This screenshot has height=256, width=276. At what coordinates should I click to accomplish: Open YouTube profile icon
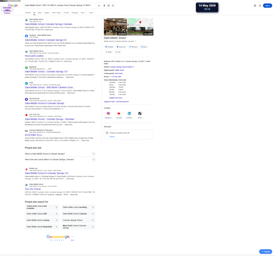click(x=119, y=114)
